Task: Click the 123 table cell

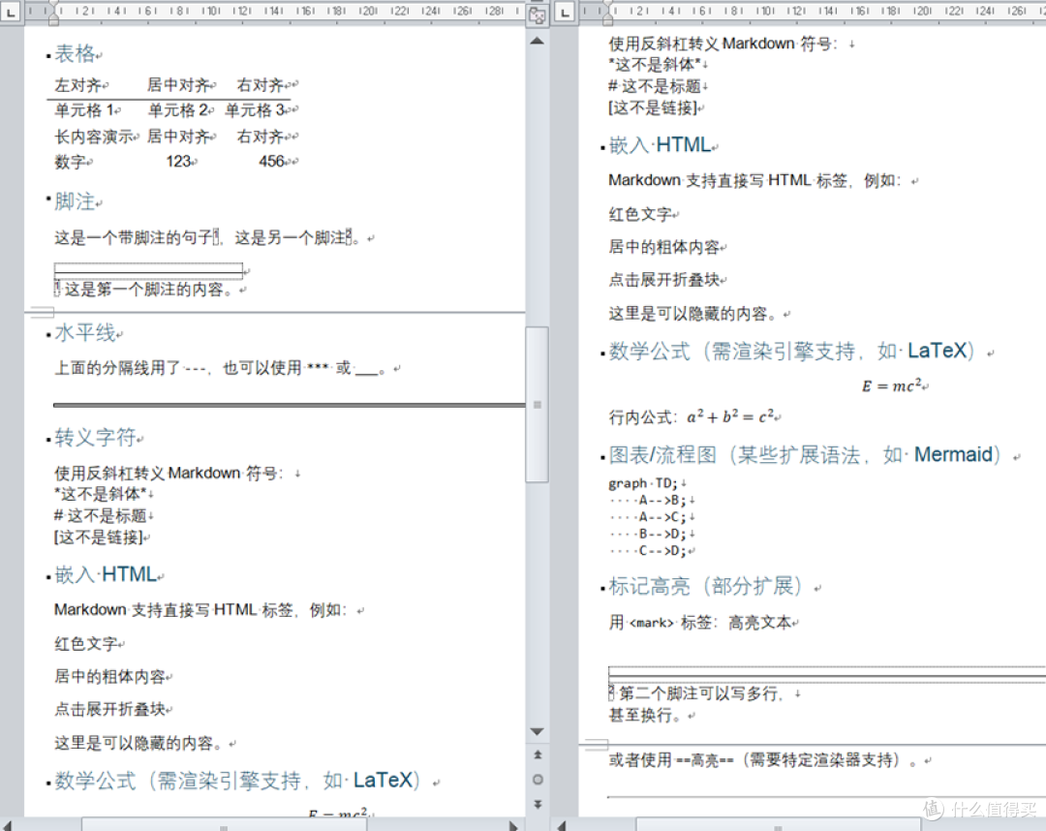Action: pos(179,162)
